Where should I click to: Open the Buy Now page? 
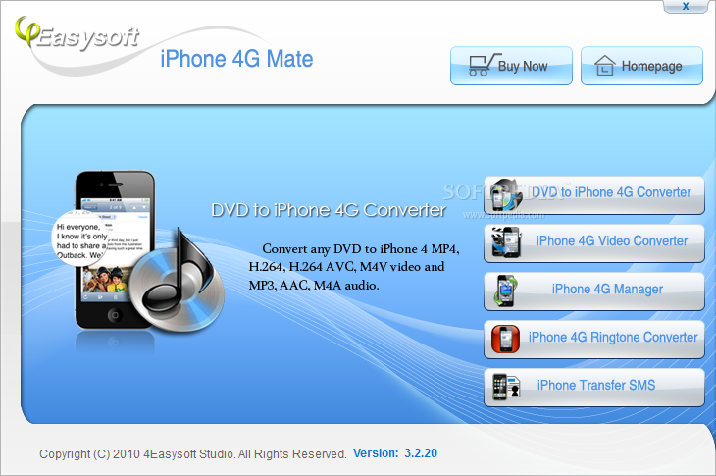(511, 66)
